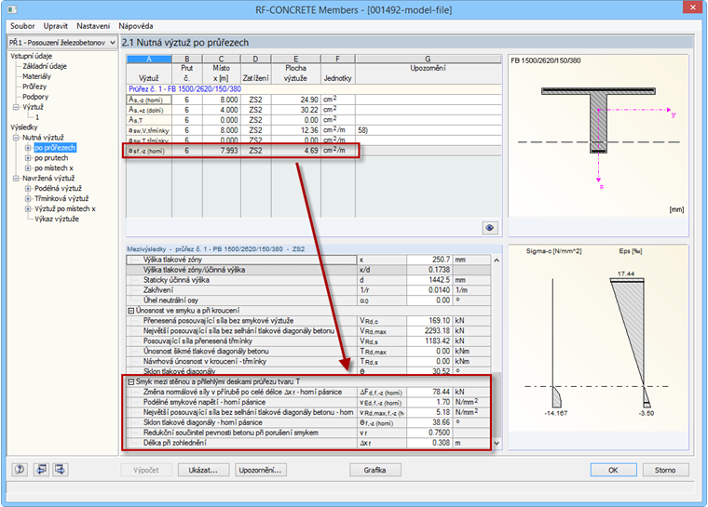The height and width of the screenshot is (507, 708).
Task: Confirm with the OK button
Action: pos(612,471)
